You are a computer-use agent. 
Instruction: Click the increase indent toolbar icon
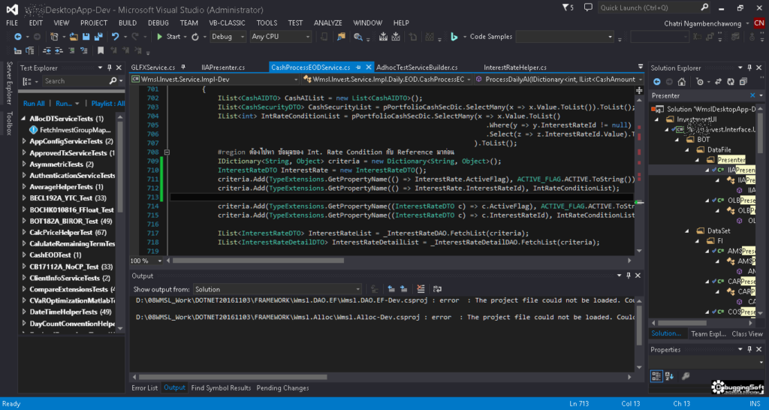pyautogui.click(x=59, y=50)
